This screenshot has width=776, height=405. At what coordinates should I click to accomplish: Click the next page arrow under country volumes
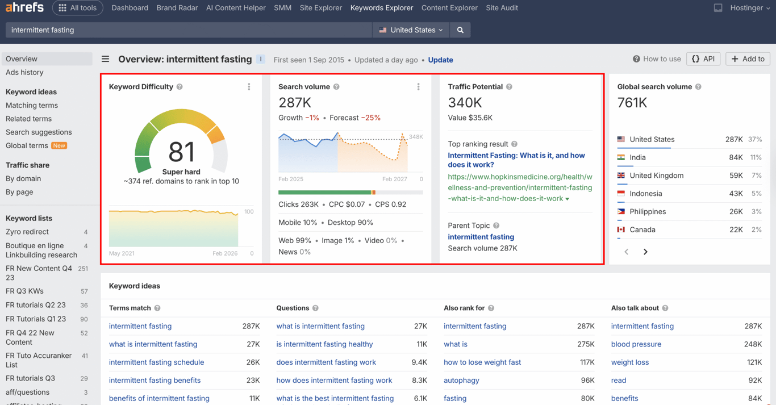click(x=645, y=251)
